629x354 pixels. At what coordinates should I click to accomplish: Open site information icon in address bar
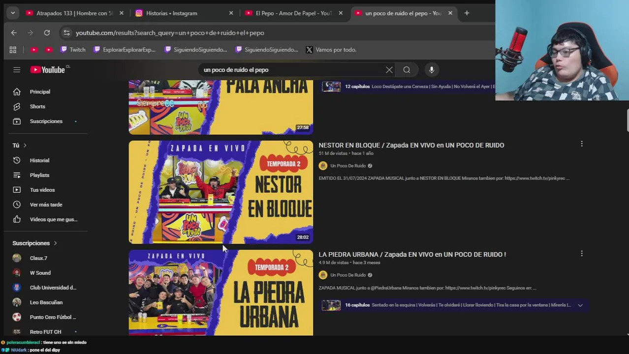point(66,33)
